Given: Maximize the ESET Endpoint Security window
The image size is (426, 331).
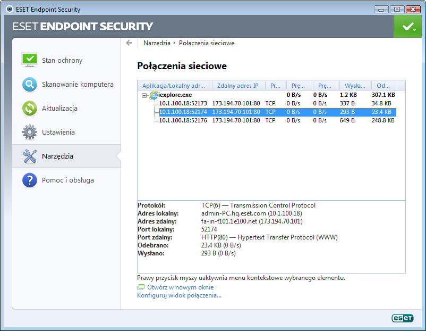Looking at the screenshot, I should click(x=397, y=10).
